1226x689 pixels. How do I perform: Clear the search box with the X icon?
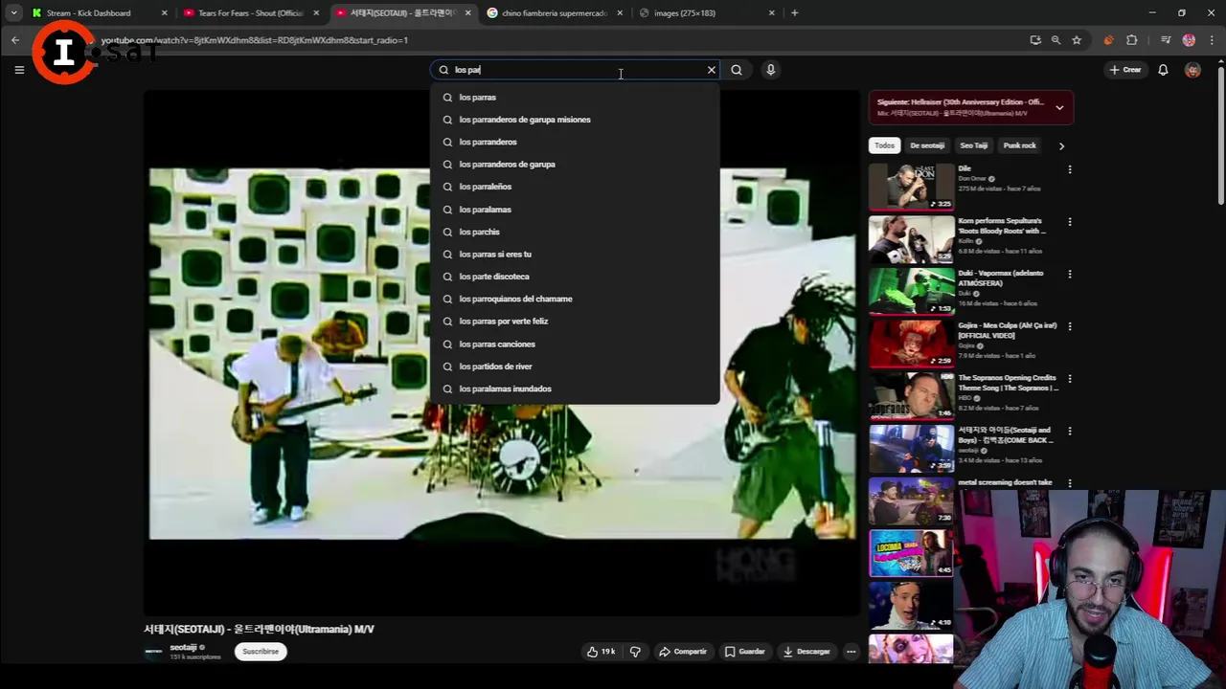[x=712, y=70]
